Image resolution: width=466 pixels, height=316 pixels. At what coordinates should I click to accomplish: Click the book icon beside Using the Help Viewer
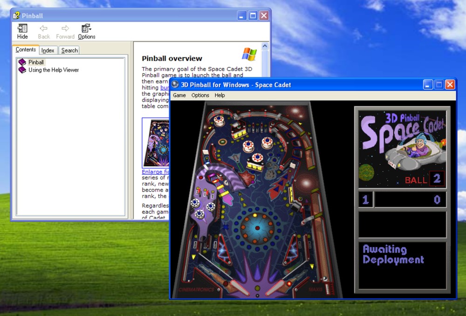[x=22, y=70]
